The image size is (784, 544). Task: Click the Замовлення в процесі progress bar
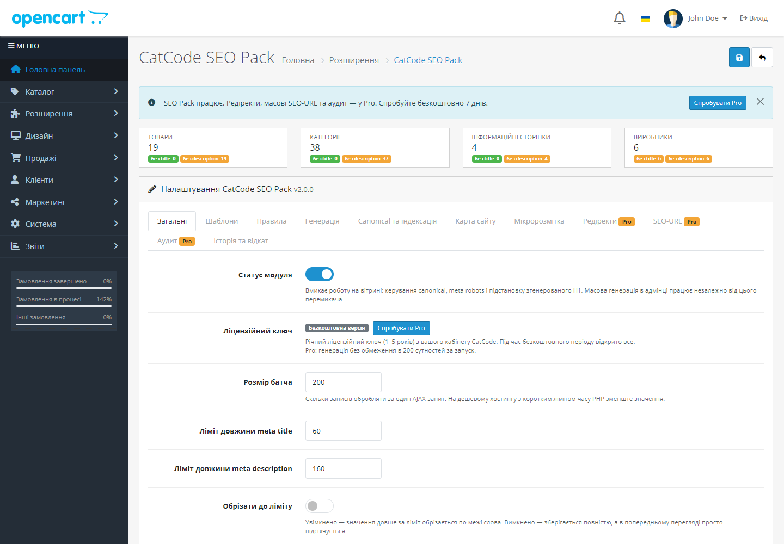click(x=64, y=306)
